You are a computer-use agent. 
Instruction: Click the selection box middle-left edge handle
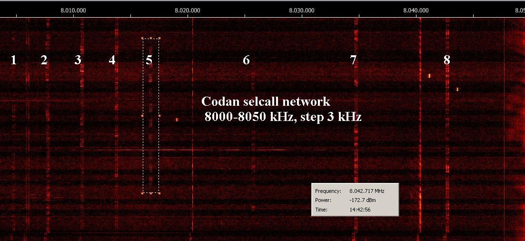(x=143, y=116)
